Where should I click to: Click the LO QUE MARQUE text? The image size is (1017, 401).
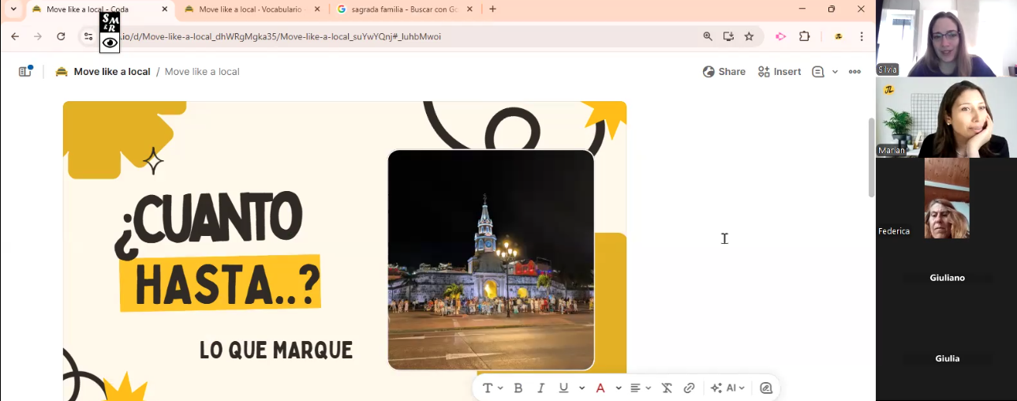276,350
